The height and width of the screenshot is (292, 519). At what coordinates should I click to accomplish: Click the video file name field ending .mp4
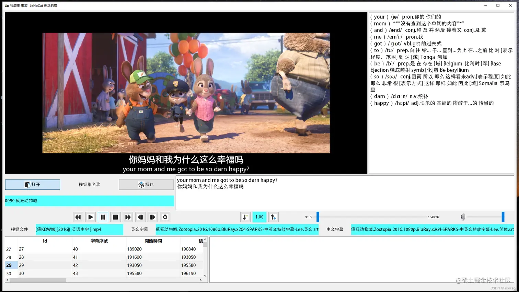[79, 229]
